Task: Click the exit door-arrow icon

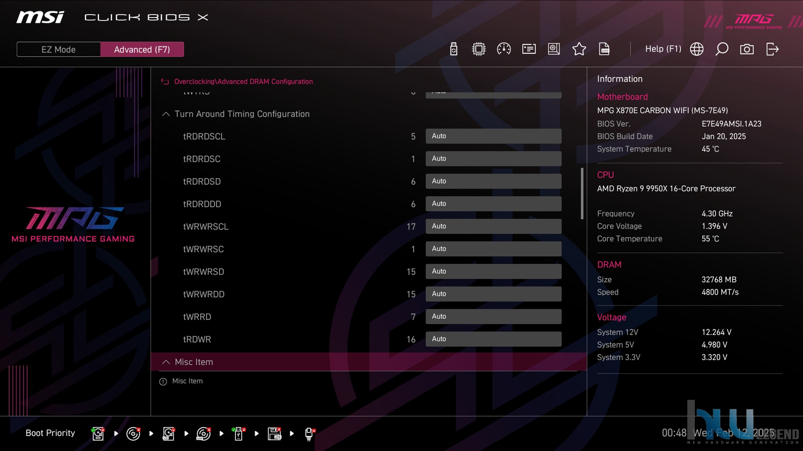Action: (772, 49)
